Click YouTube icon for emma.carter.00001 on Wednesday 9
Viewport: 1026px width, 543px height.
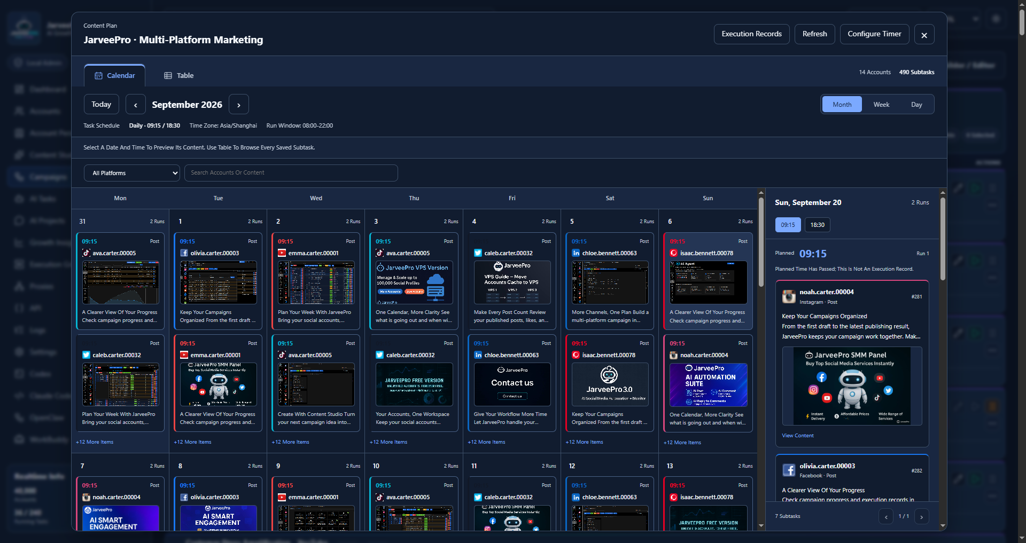coord(282,497)
